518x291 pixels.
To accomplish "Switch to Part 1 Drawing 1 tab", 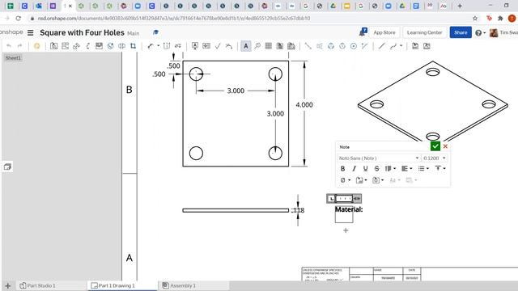I will (113, 285).
